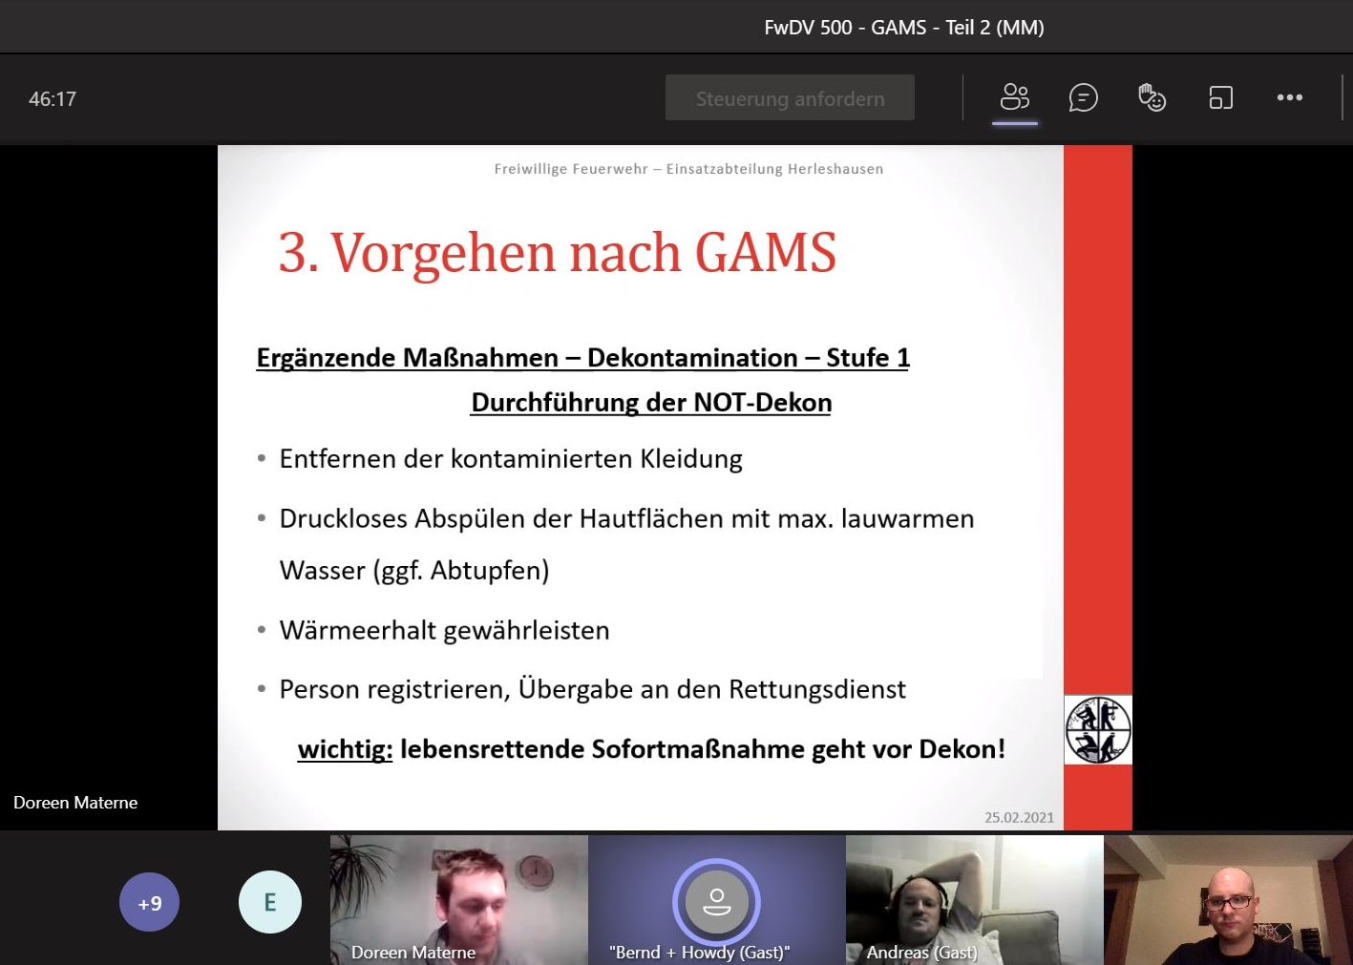This screenshot has height=965, width=1353.
Task: Click the fire brigade emblem on the slide
Action: tap(1098, 730)
